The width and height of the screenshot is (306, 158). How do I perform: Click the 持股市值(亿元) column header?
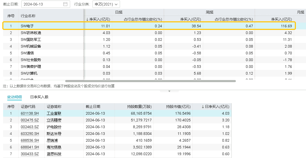[x=178, y=107]
